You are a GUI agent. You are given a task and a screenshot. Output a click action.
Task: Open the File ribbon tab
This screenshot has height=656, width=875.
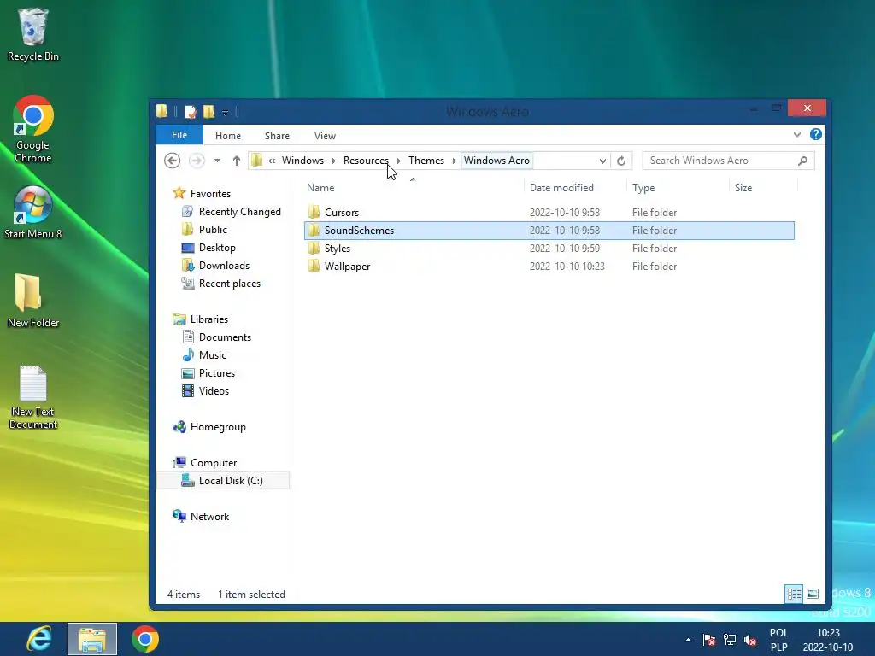(179, 135)
